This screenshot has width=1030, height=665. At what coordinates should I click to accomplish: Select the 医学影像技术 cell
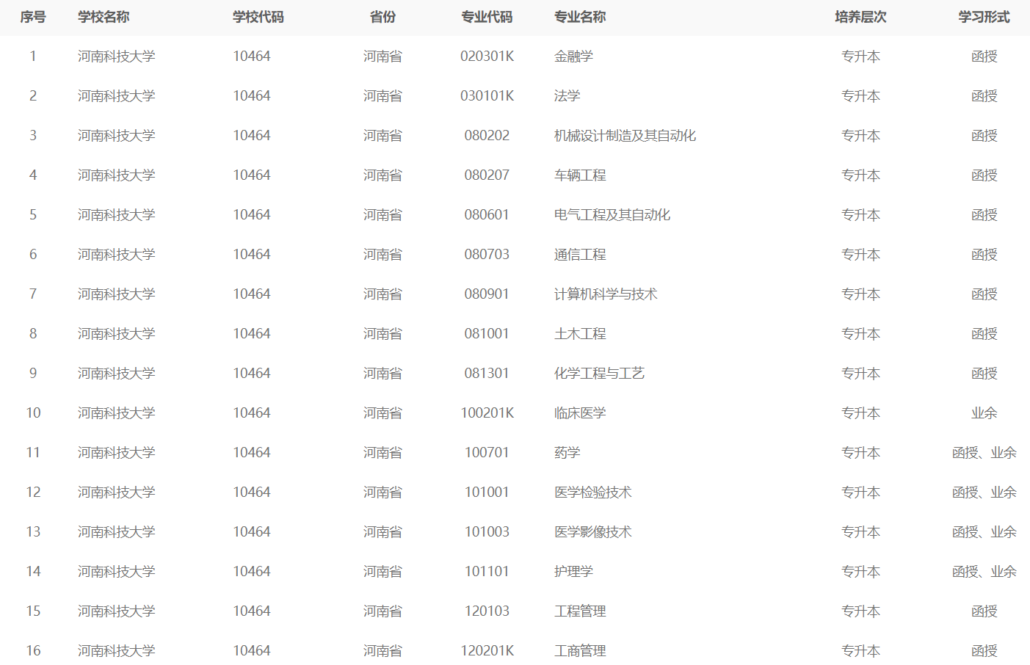pos(592,532)
